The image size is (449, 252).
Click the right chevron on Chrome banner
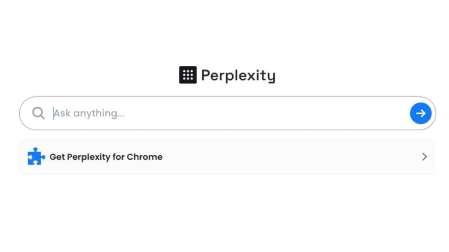424,157
